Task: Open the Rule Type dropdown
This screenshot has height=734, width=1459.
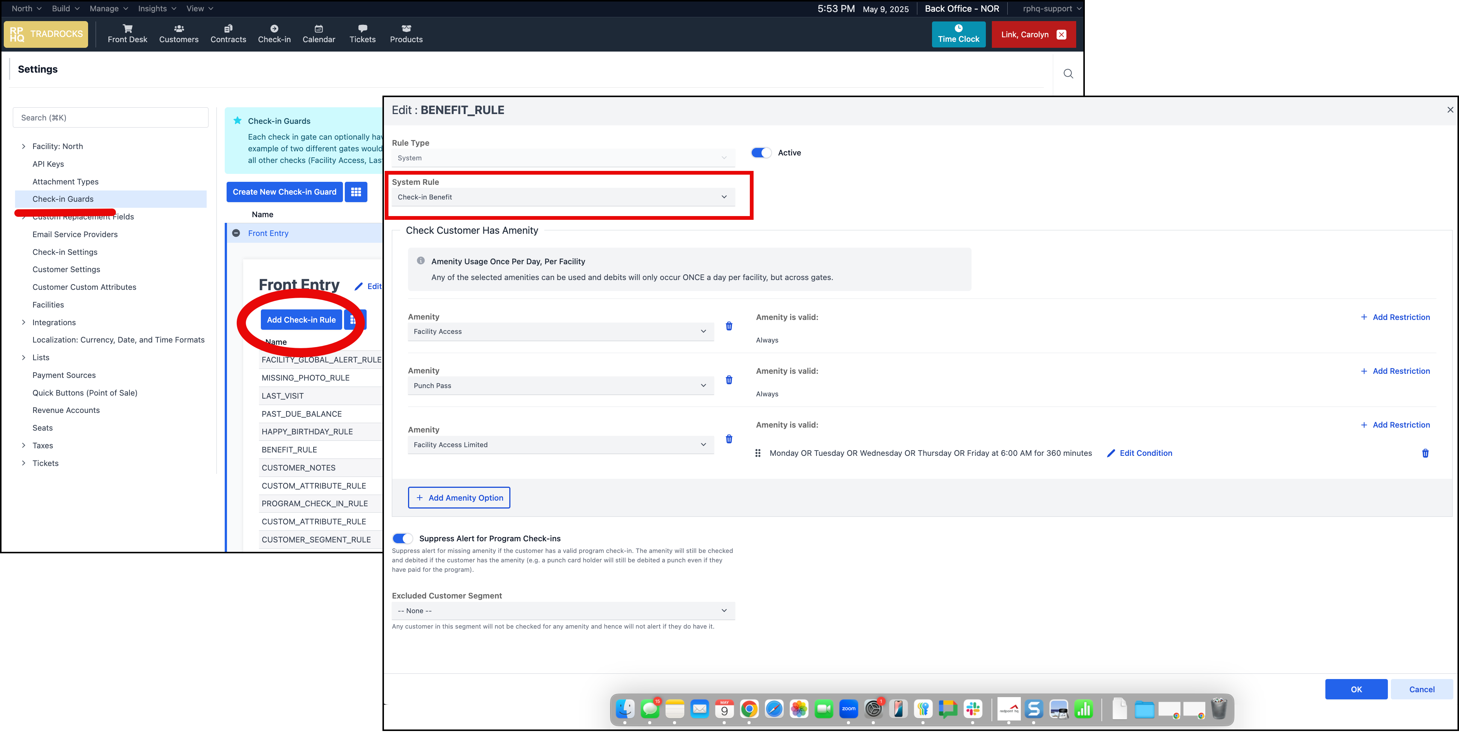Action: coord(563,158)
